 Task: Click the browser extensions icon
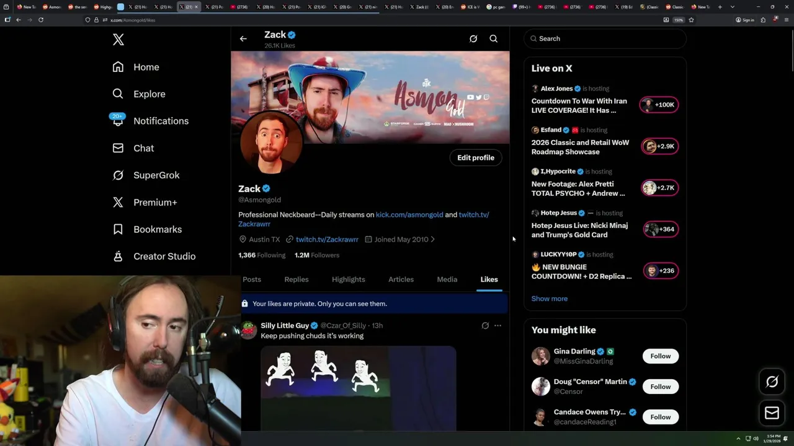(x=763, y=20)
